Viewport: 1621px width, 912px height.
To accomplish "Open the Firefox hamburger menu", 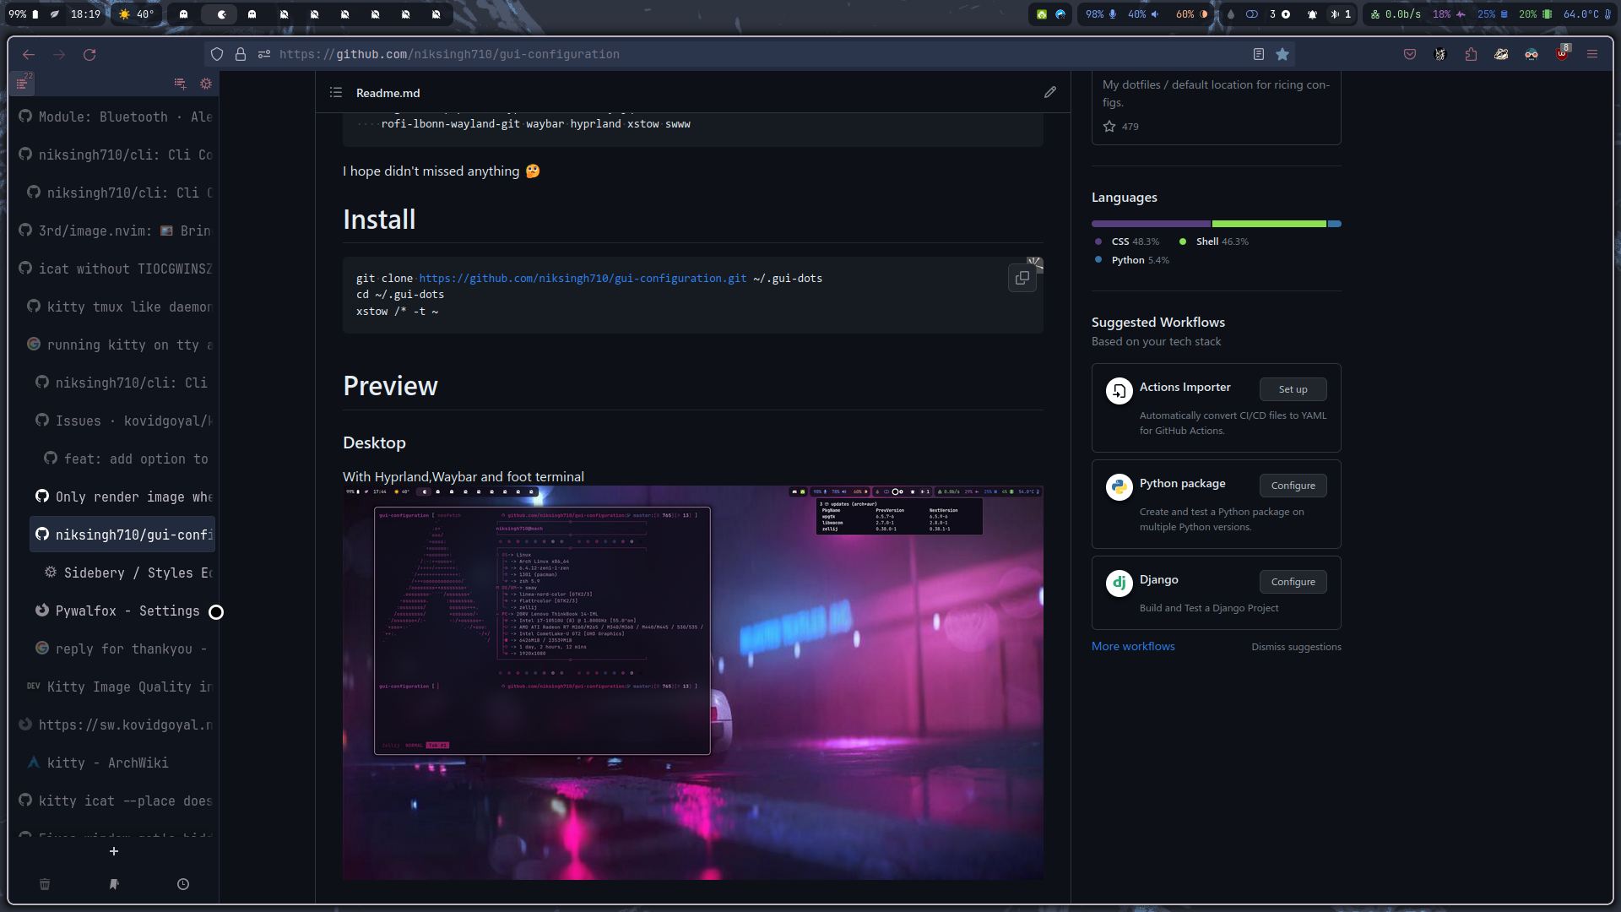I will 1592,54.
